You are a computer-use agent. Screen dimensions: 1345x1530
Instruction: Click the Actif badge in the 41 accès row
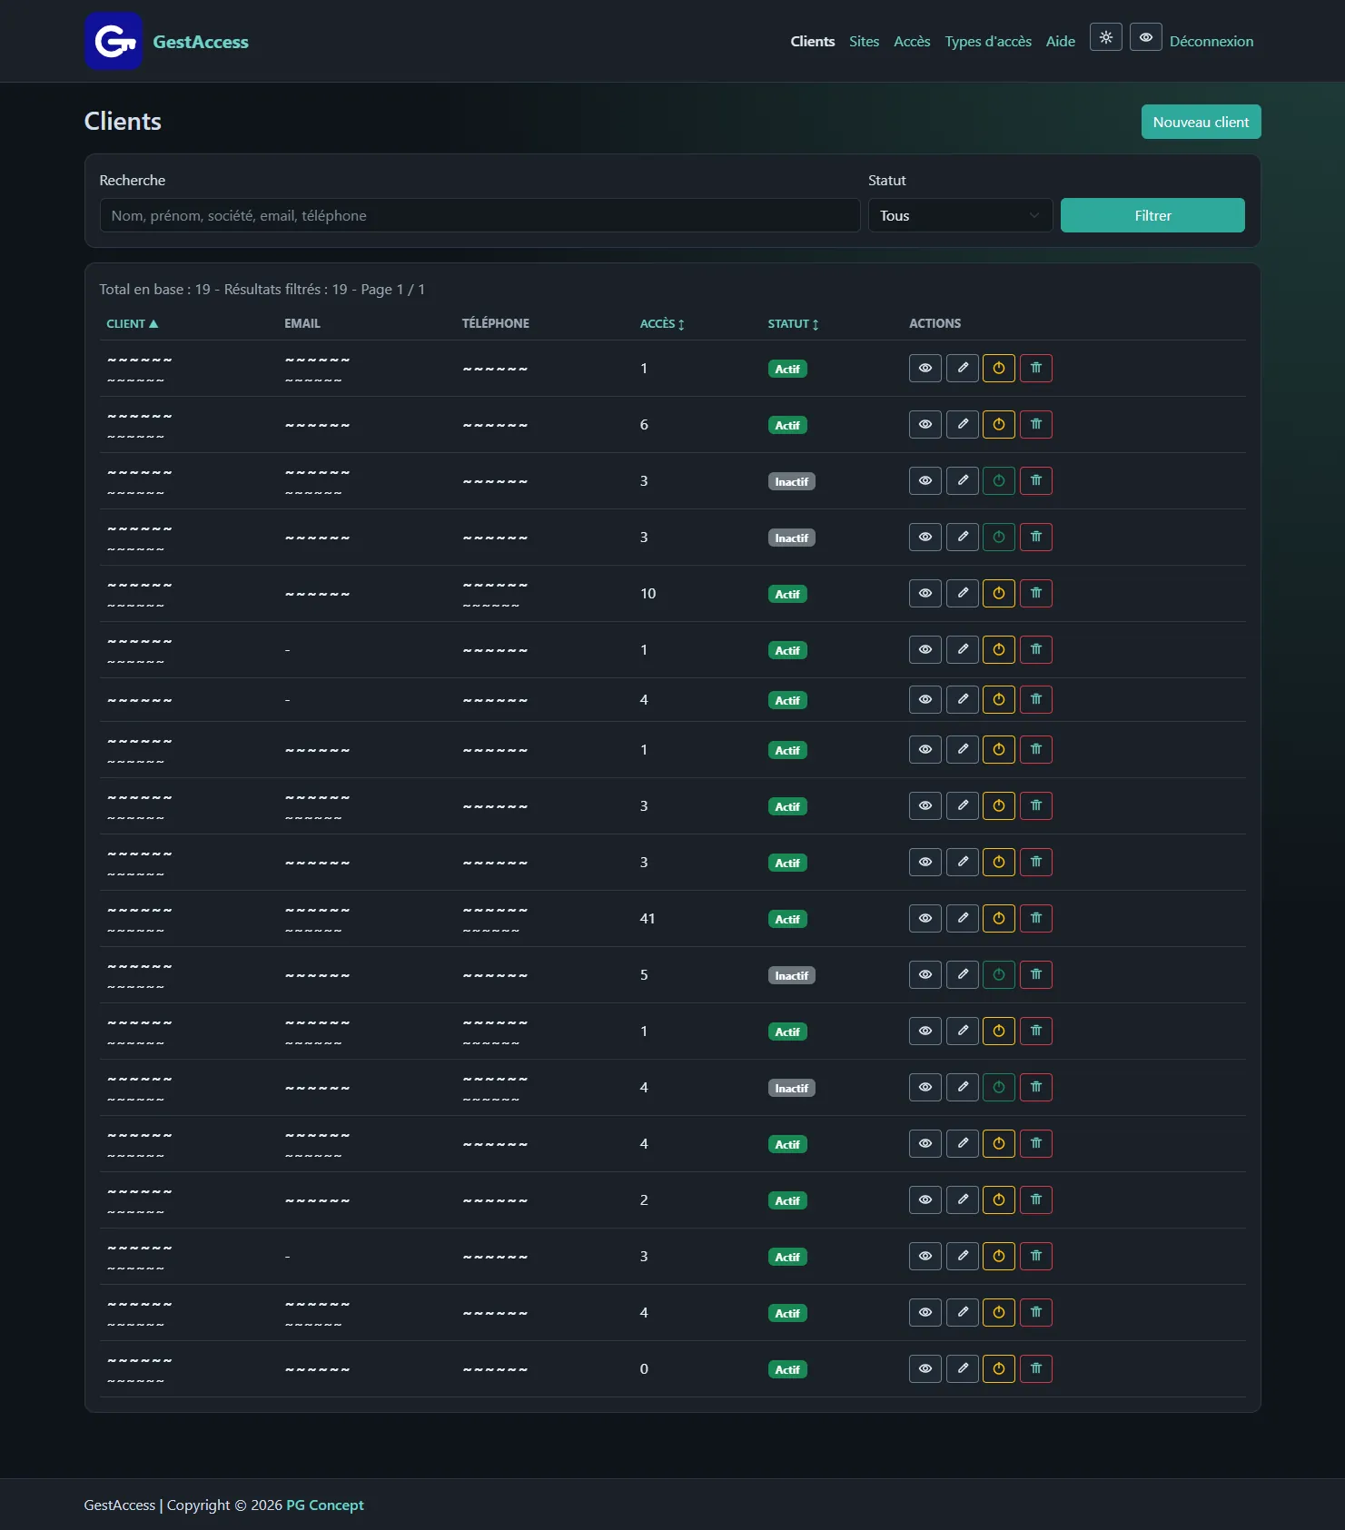tap(787, 919)
